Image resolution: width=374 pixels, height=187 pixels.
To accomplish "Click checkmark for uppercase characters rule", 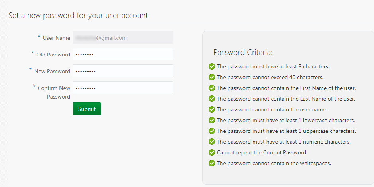I will 212,131.
